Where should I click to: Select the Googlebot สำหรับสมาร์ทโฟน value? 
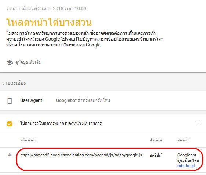click(x=83, y=100)
